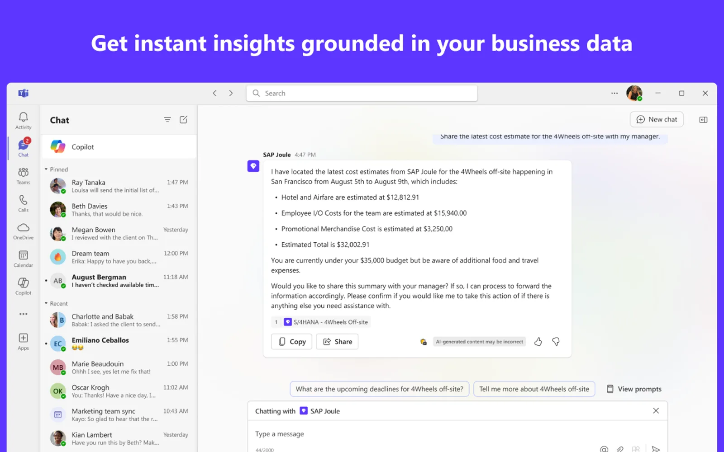Go forward with the right arrow
Image resolution: width=724 pixels, height=452 pixels.
(231, 93)
